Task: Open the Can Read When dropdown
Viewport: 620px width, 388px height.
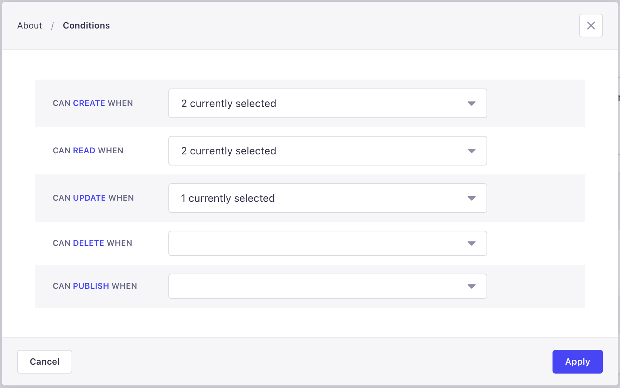Action: click(x=327, y=151)
